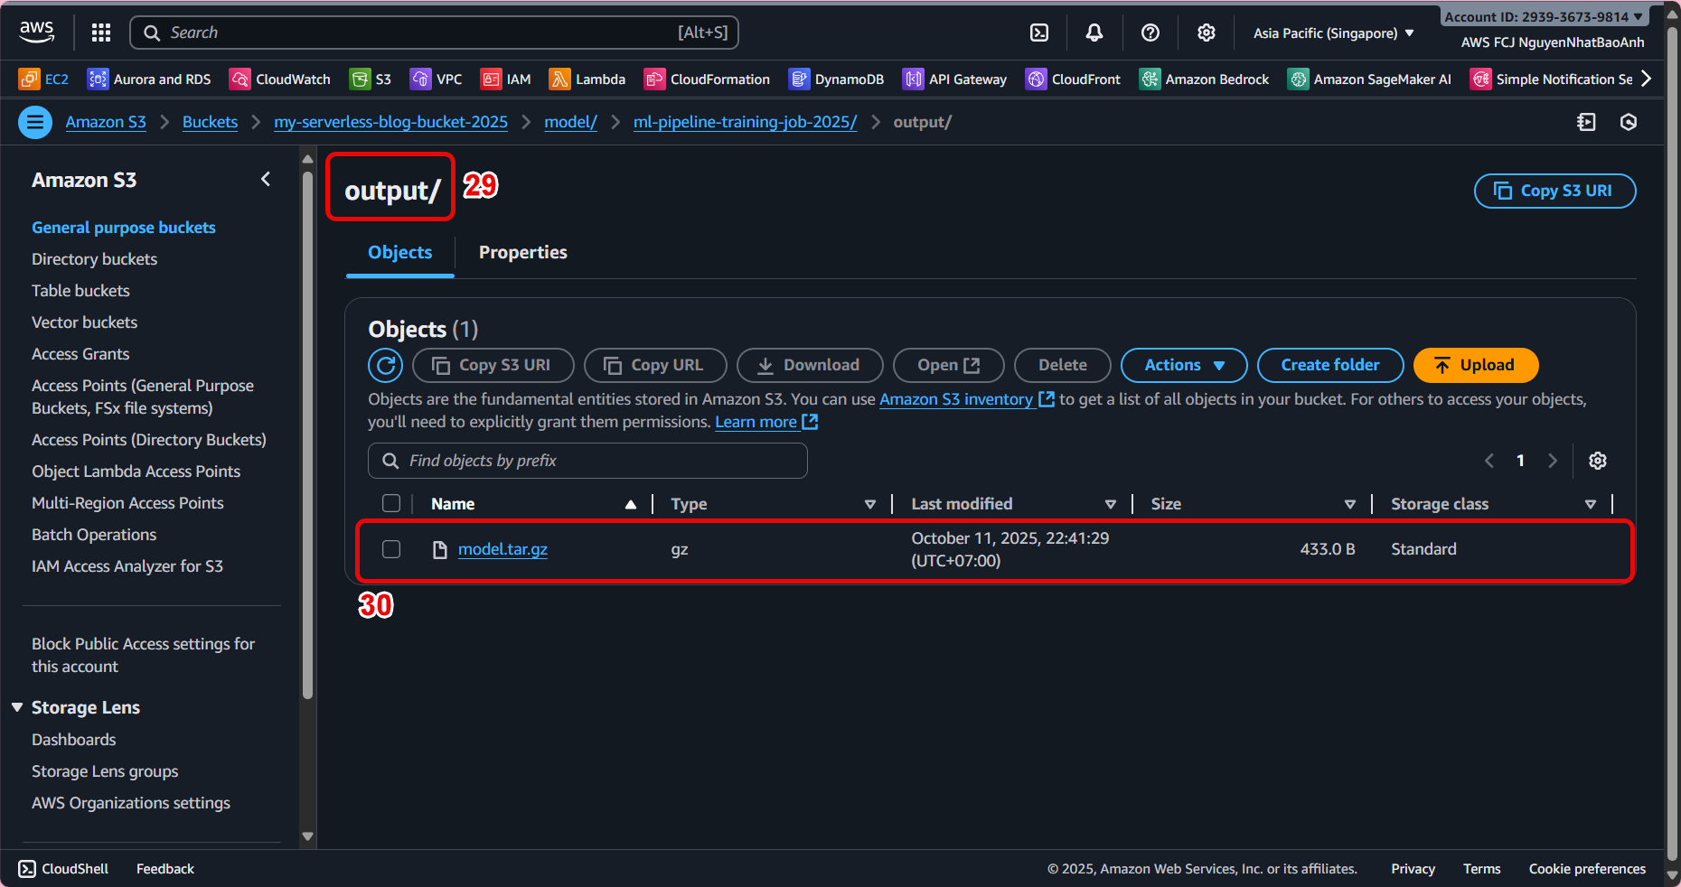Collapse the Storage Lens section
This screenshot has width=1681, height=887.
click(17, 707)
